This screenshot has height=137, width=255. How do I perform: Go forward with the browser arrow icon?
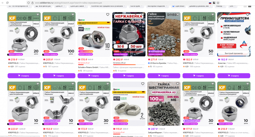coord(2,3)
